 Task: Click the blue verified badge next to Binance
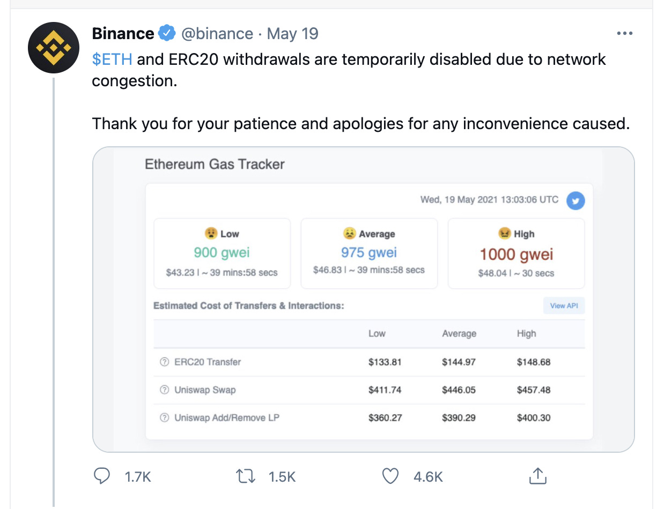(x=167, y=34)
